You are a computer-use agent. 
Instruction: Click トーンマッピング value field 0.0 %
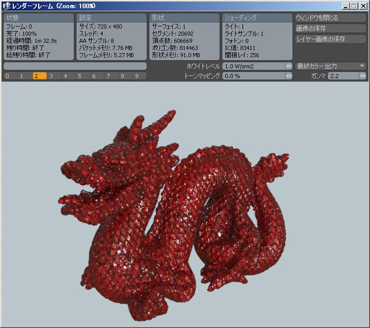point(254,76)
